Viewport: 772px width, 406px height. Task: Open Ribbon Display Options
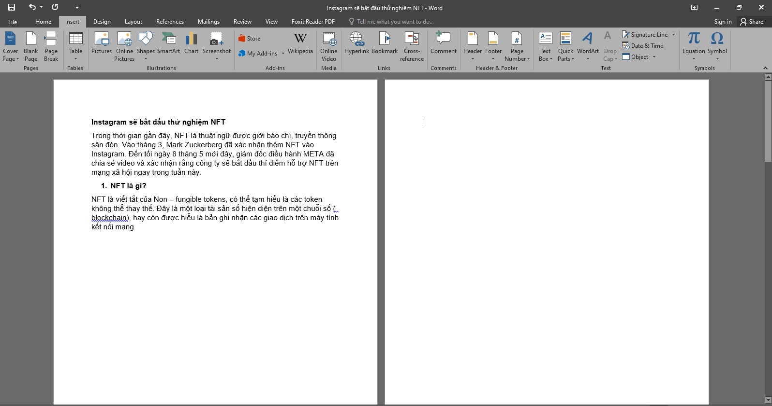[x=694, y=7]
